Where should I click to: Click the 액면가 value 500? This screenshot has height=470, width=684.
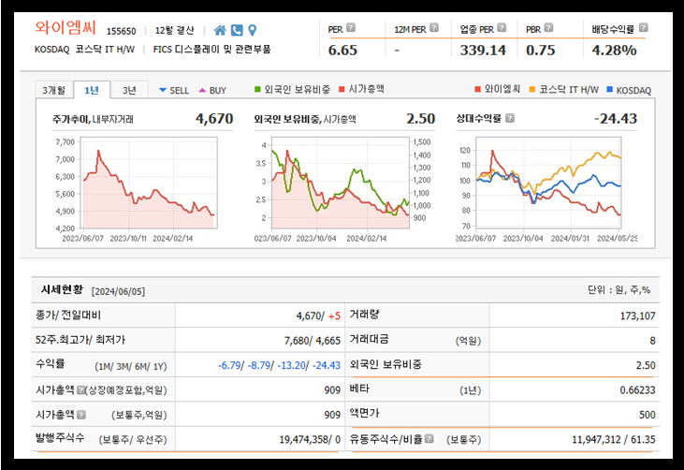pyautogui.click(x=648, y=415)
